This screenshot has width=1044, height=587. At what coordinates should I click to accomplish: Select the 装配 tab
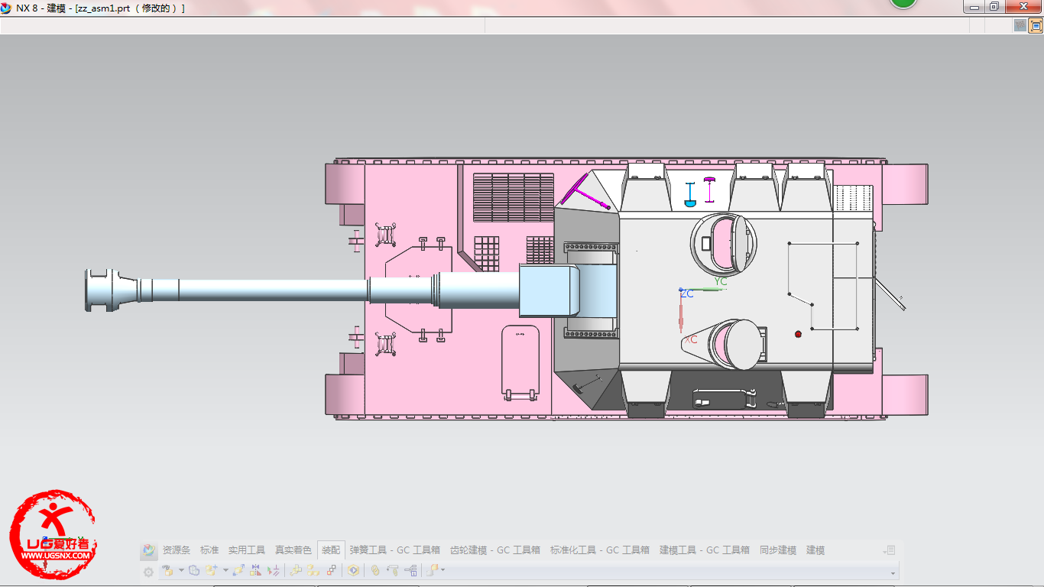point(331,550)
